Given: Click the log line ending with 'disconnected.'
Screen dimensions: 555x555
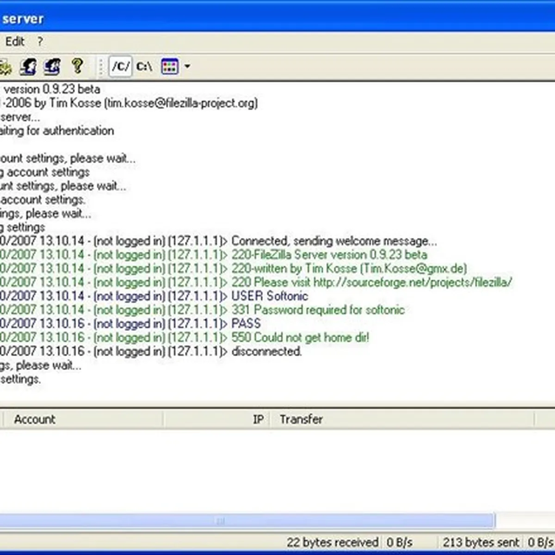Looking at the screenshot, I should (151, 351).
